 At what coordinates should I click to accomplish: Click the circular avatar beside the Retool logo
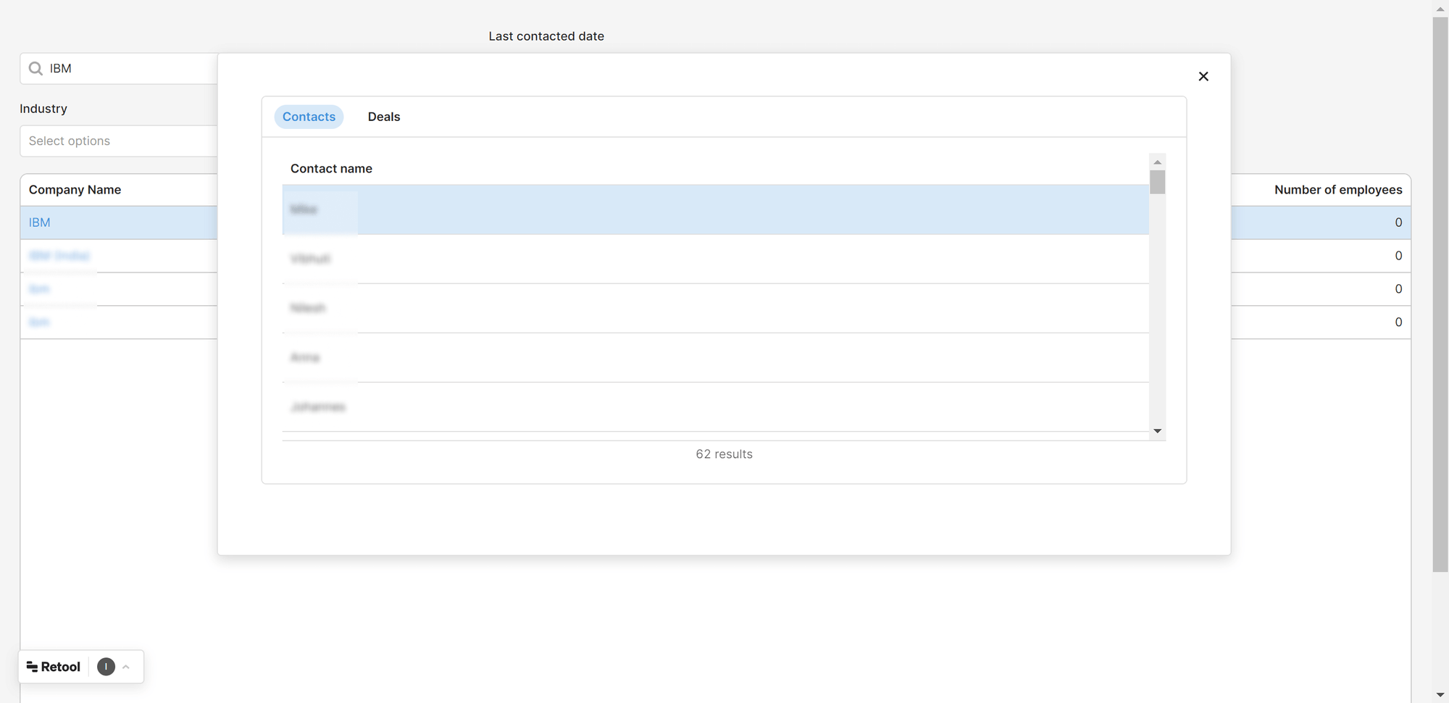click(x=106, y=666)
